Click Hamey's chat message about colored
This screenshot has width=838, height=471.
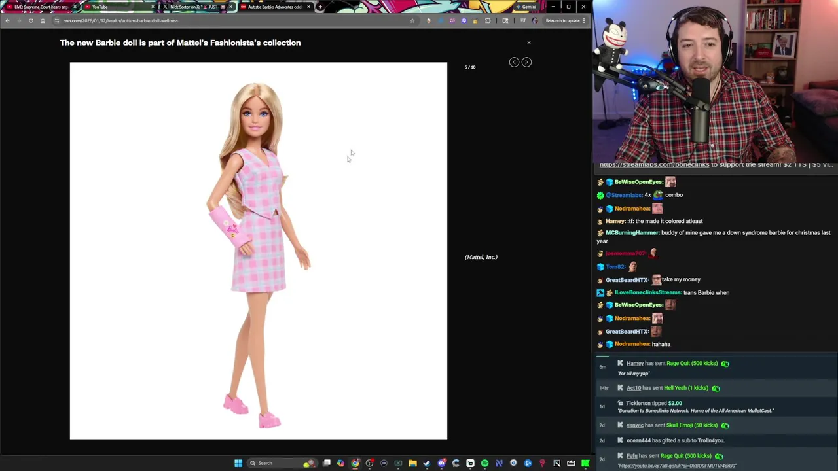coord(666,221)
